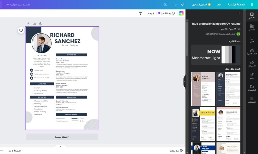Collapse the side panel with the handle arrow
The width and height of the screenshot is (258, 154).
[184, 82]
